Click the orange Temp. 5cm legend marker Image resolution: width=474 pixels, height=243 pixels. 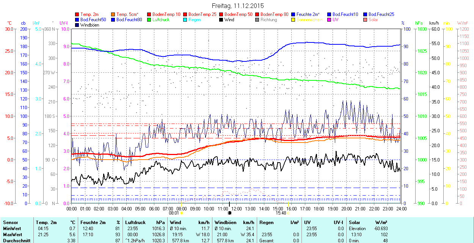(113, 14)
